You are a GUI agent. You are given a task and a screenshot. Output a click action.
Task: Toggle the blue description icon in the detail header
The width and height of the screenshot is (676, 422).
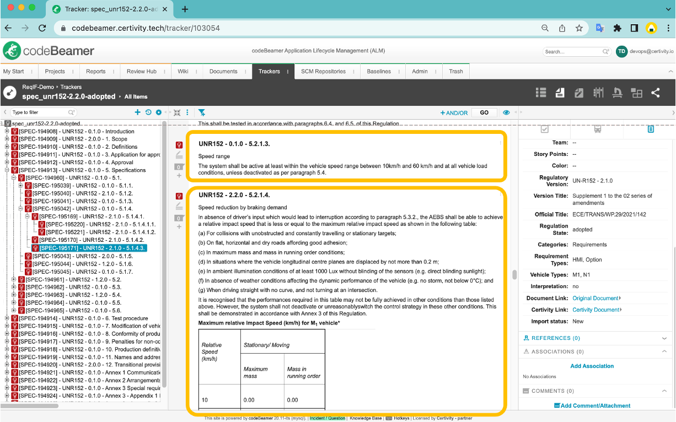pyautogui.click(x=650, y=128)
